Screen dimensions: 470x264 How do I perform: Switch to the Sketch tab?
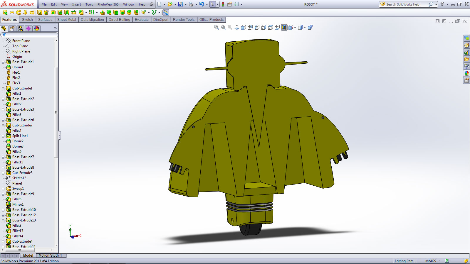[27, 20]
